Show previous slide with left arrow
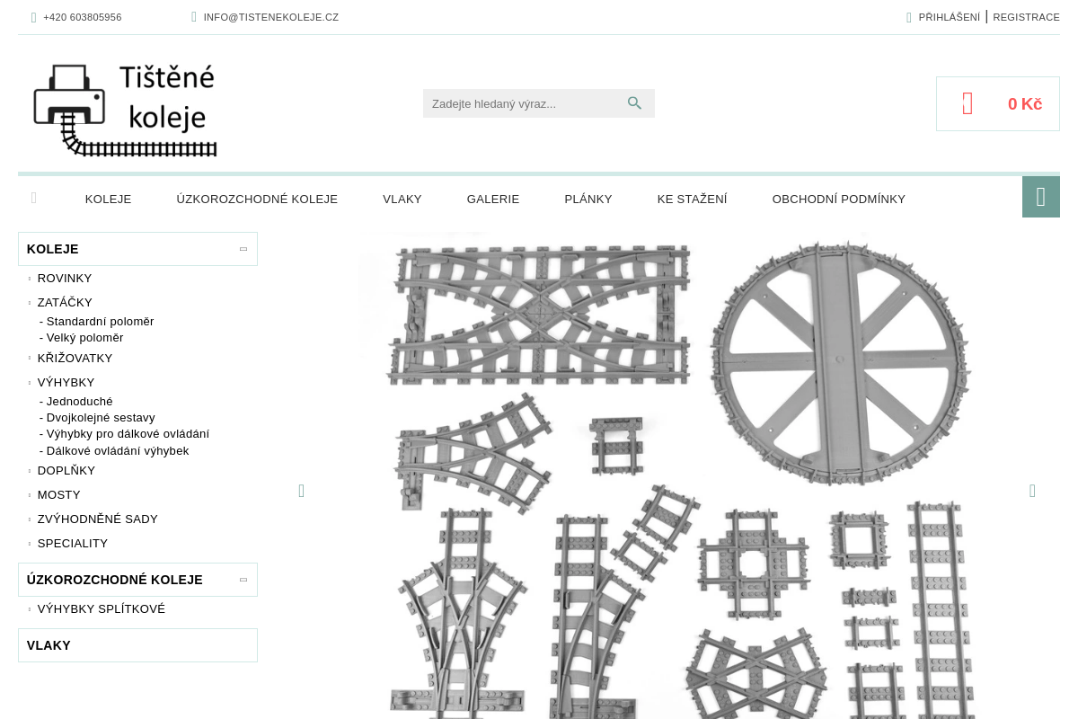This screenshot has height=719, width=1078. (x=301, y=491)
